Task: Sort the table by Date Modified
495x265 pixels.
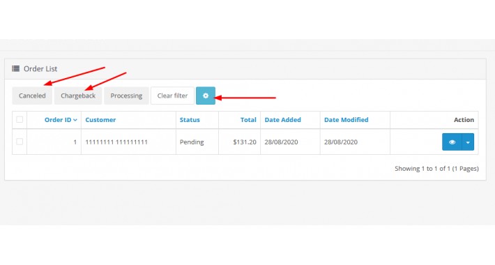Action: (346, 120)
